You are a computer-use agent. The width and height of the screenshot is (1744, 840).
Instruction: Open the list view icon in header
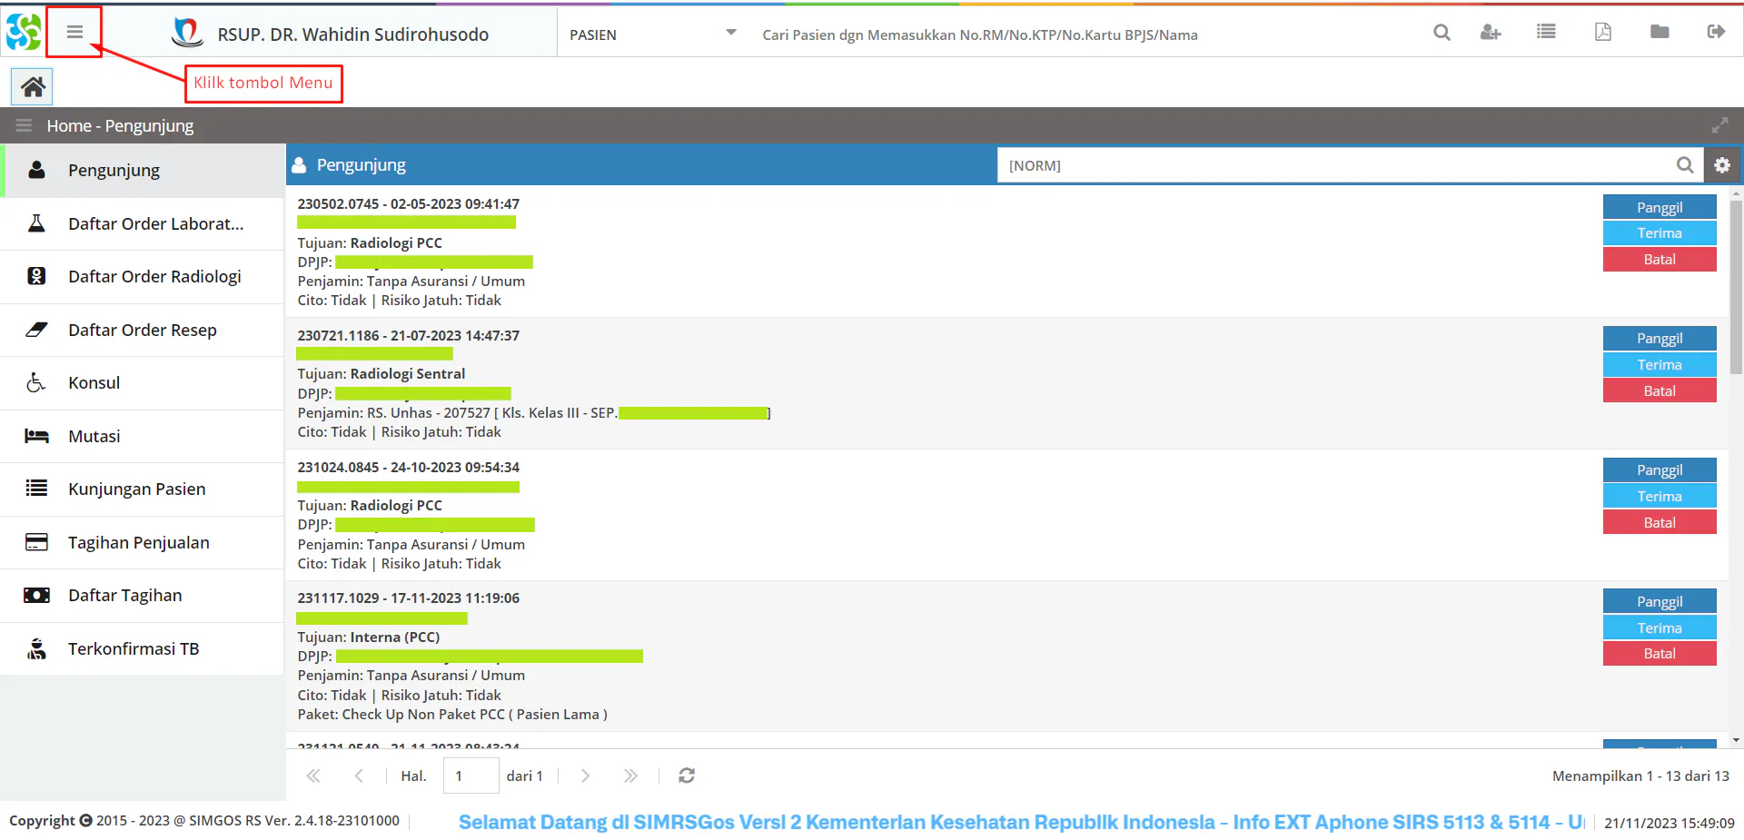coord(1546,33)
